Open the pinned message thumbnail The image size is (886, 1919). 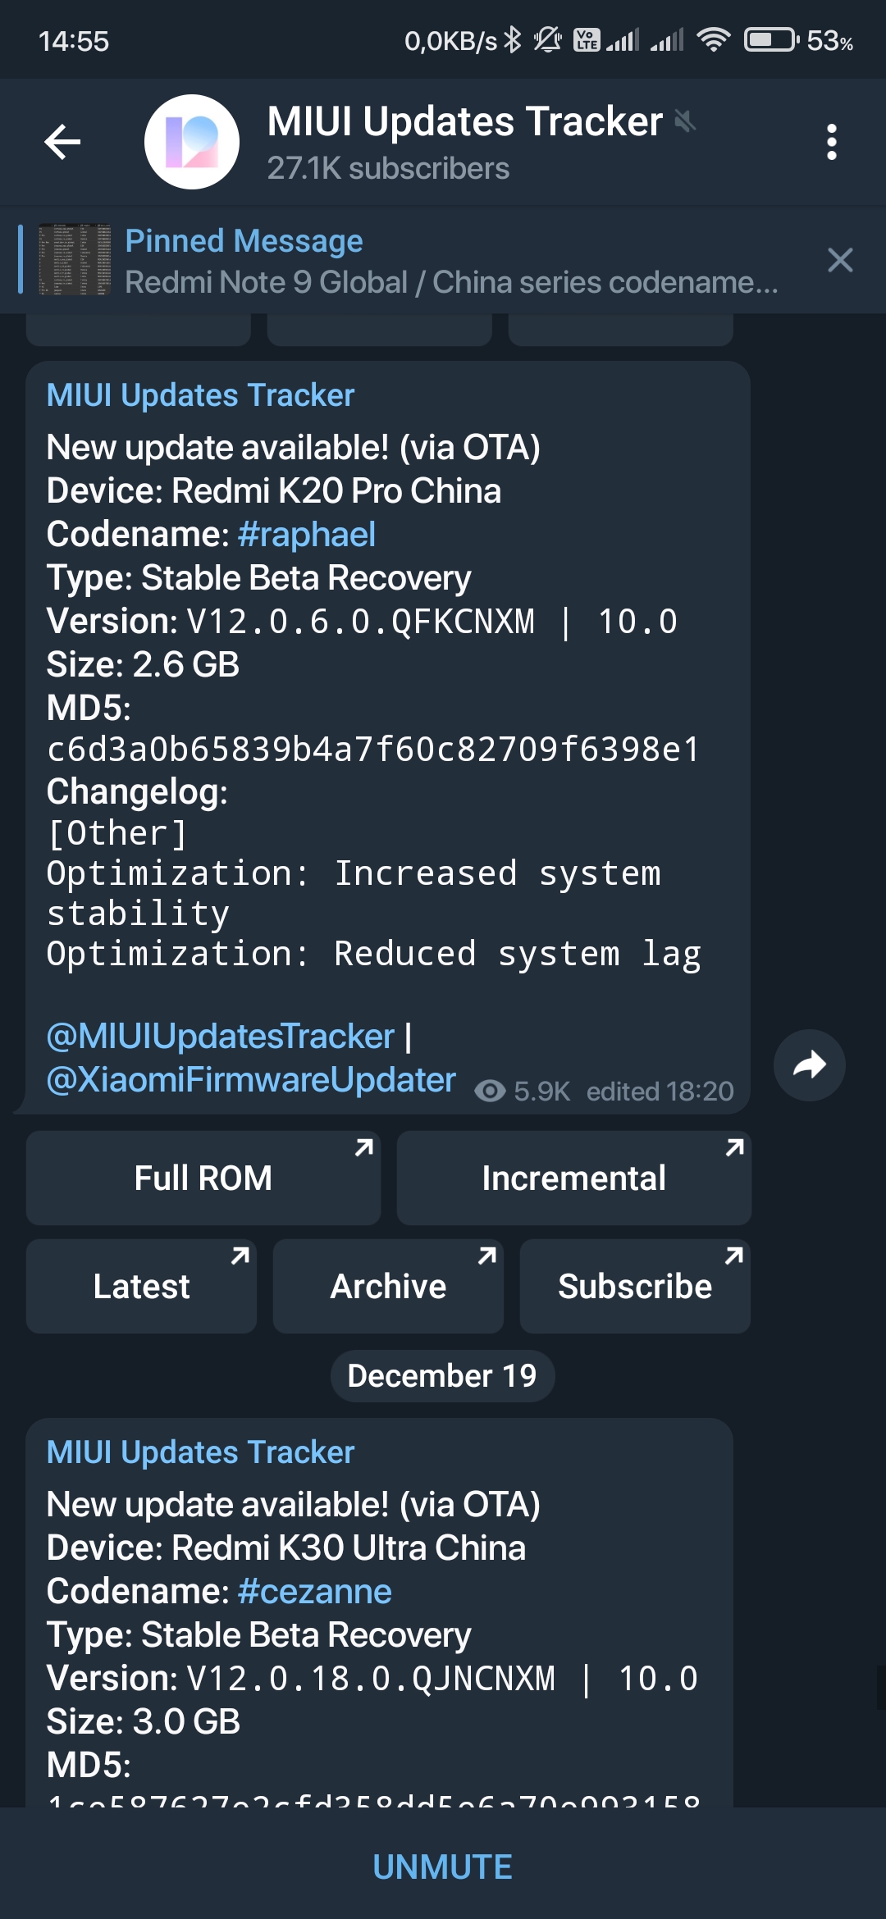tap(75, 259)
